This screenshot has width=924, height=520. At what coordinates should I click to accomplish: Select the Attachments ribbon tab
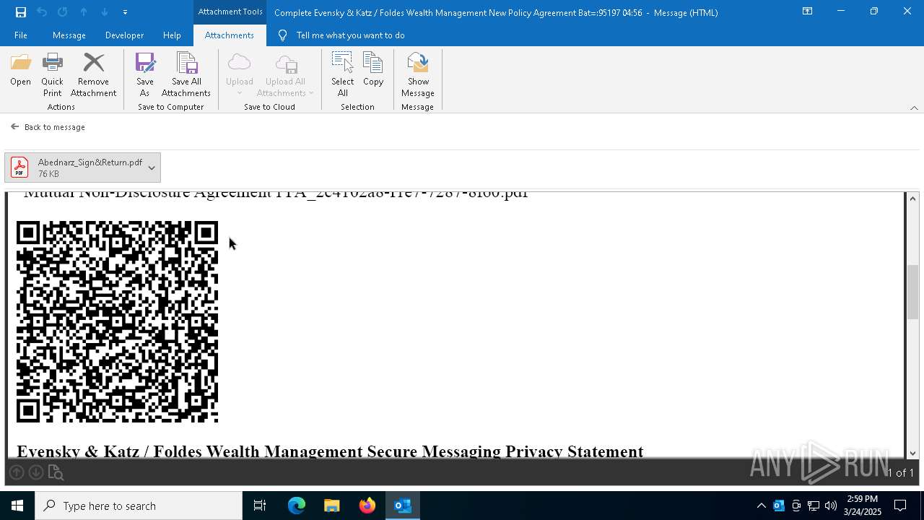coord(229,35)
